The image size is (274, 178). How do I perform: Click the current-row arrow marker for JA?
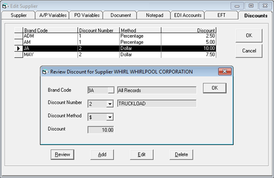click(19, 48)
